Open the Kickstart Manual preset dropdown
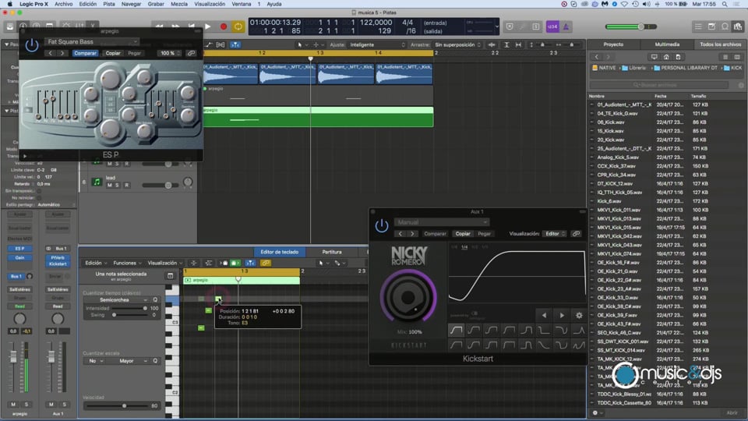 click(442, 222)
